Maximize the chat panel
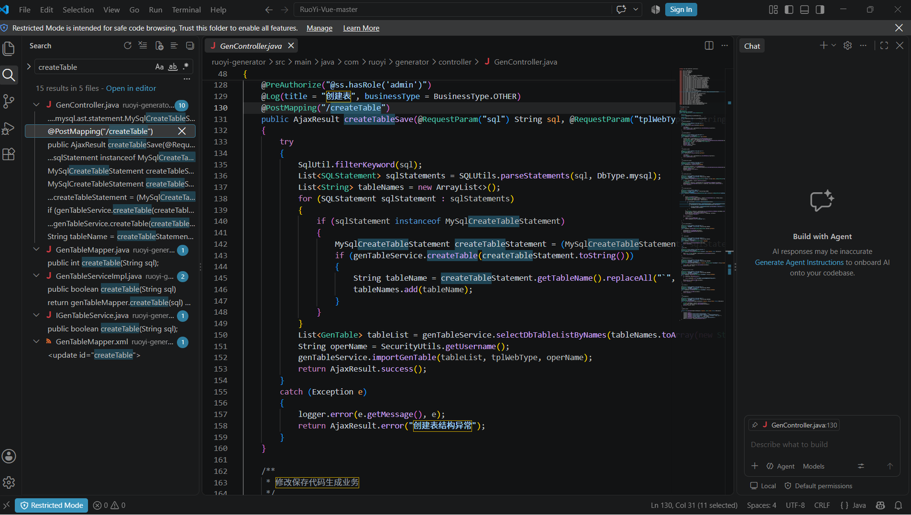The width and height of the screenshot is (911, 515). 884,46
